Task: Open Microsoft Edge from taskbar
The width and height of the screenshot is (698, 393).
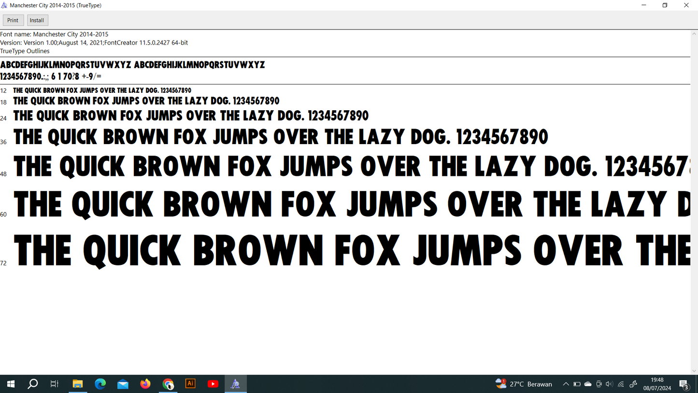Action: point(100,384)
